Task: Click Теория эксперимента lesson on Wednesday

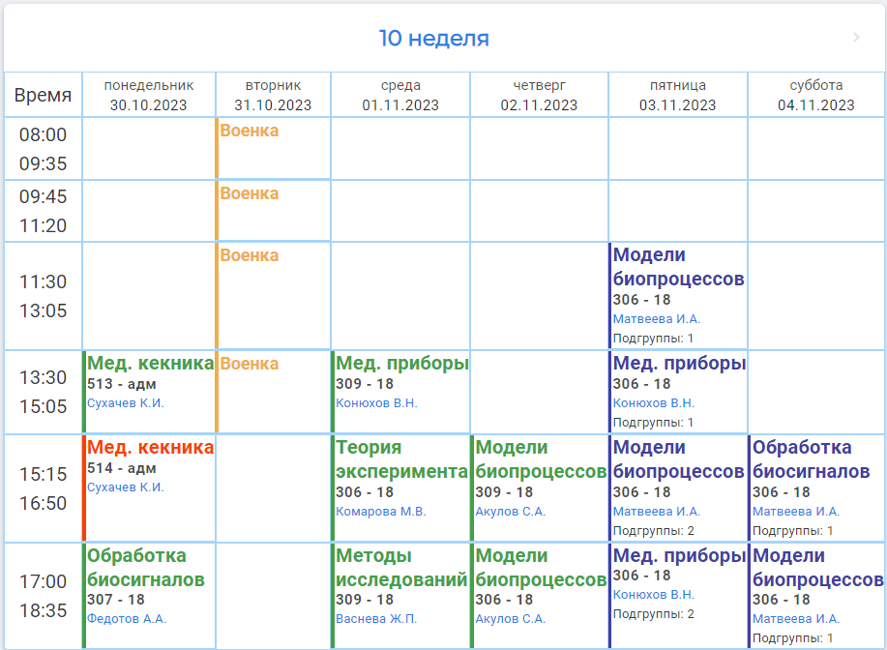Action: pos(401,459)
